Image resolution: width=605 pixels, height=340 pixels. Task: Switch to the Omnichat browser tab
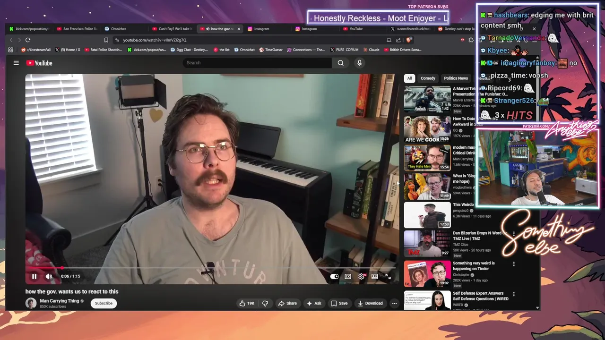(124, 29)
